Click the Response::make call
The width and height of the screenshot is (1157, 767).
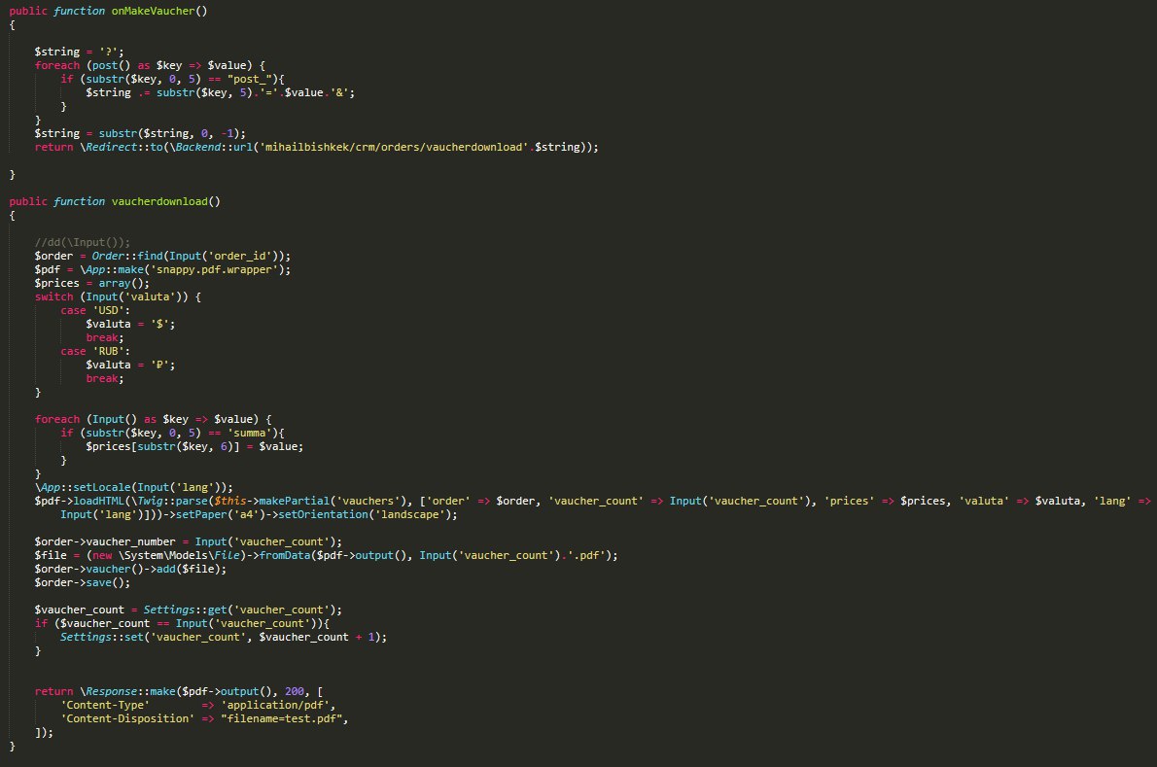(x=127, y=692)
